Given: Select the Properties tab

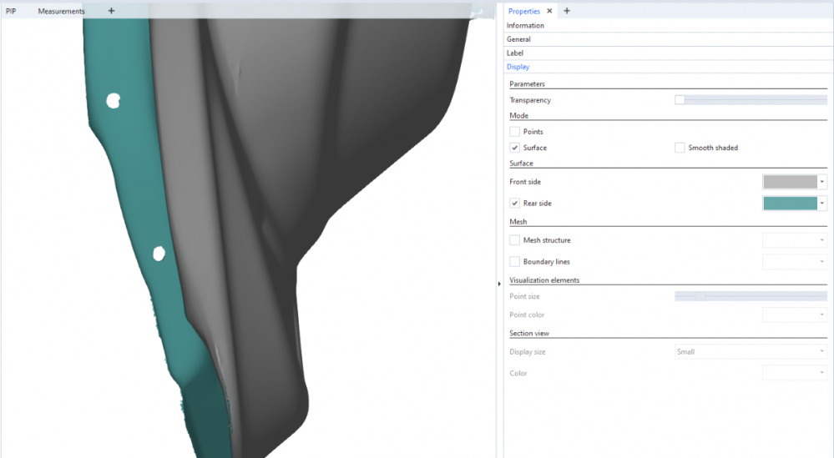Looking at the screenshot, I should 524,11.
